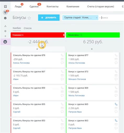Focus the поиск search field
124x133 pixels.
coord(112,18)
